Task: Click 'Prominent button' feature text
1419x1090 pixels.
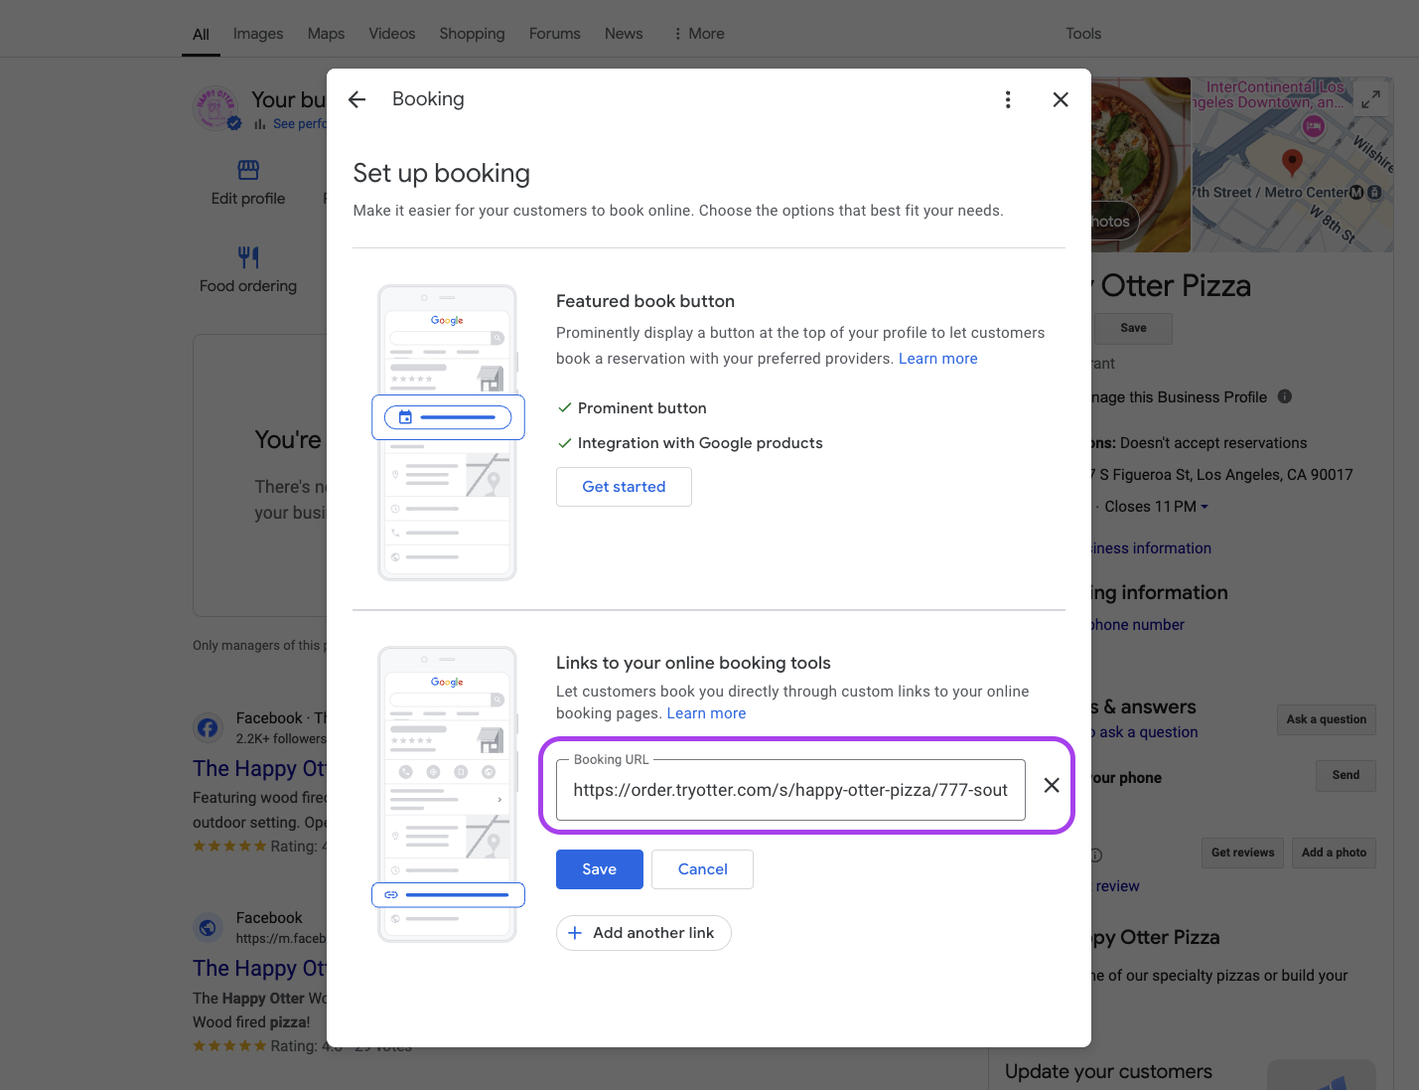Action: (642, 408)
